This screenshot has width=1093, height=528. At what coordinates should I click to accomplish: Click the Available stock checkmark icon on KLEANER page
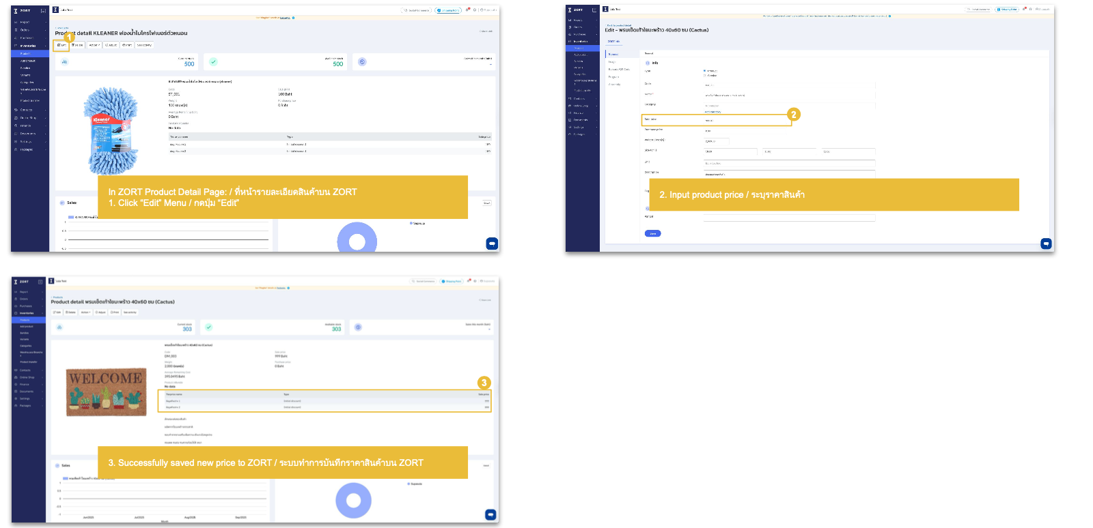tap(213, 62)
